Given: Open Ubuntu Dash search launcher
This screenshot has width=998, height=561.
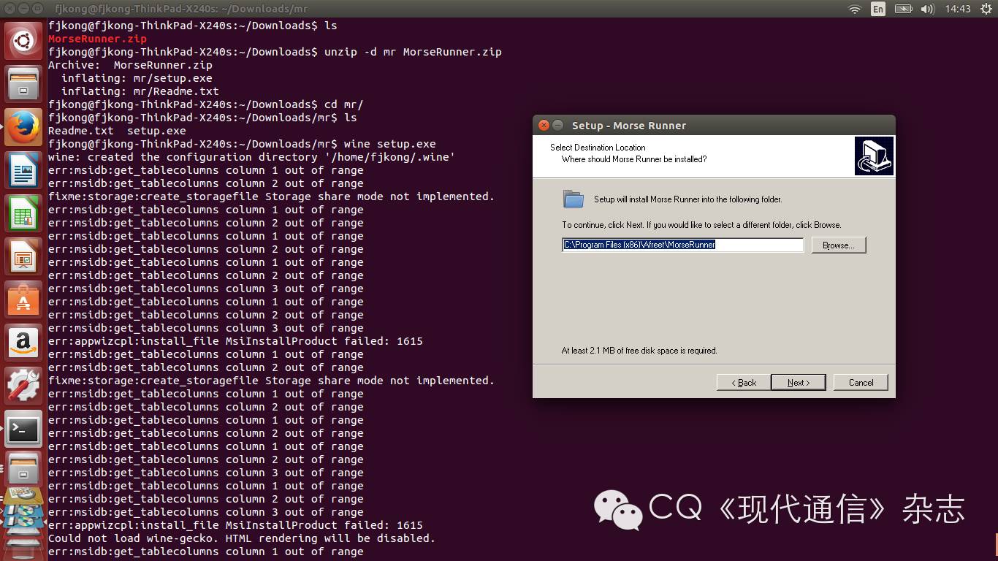Looking at the screenshot, I should click(23, 42).
